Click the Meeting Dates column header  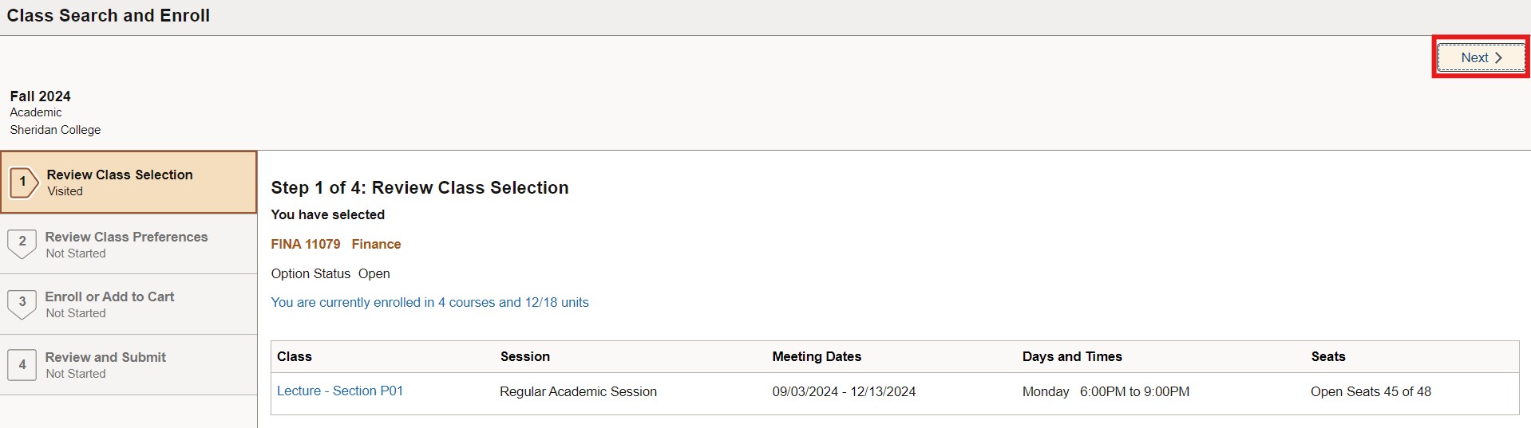point(817,357)
